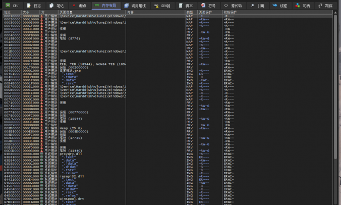Switch to the 线程 (Threads) tab

pyautogui.click(x=280, y=5)
